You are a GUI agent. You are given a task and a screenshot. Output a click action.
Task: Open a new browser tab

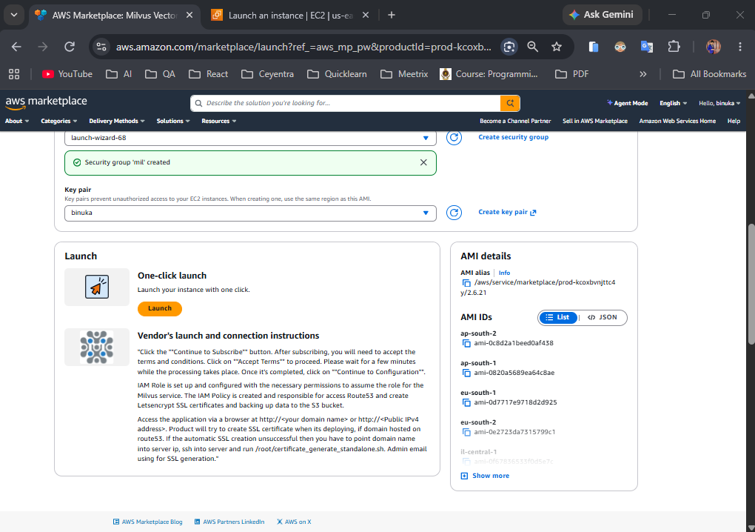[392, 16]
